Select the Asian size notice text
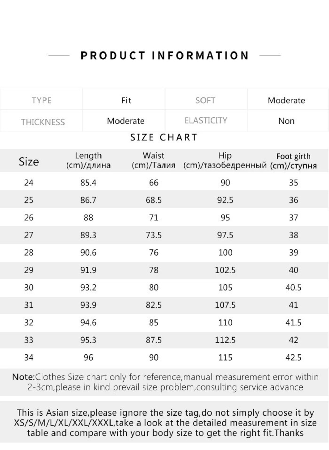Screen dimensions: 329x450 point(165,423)
